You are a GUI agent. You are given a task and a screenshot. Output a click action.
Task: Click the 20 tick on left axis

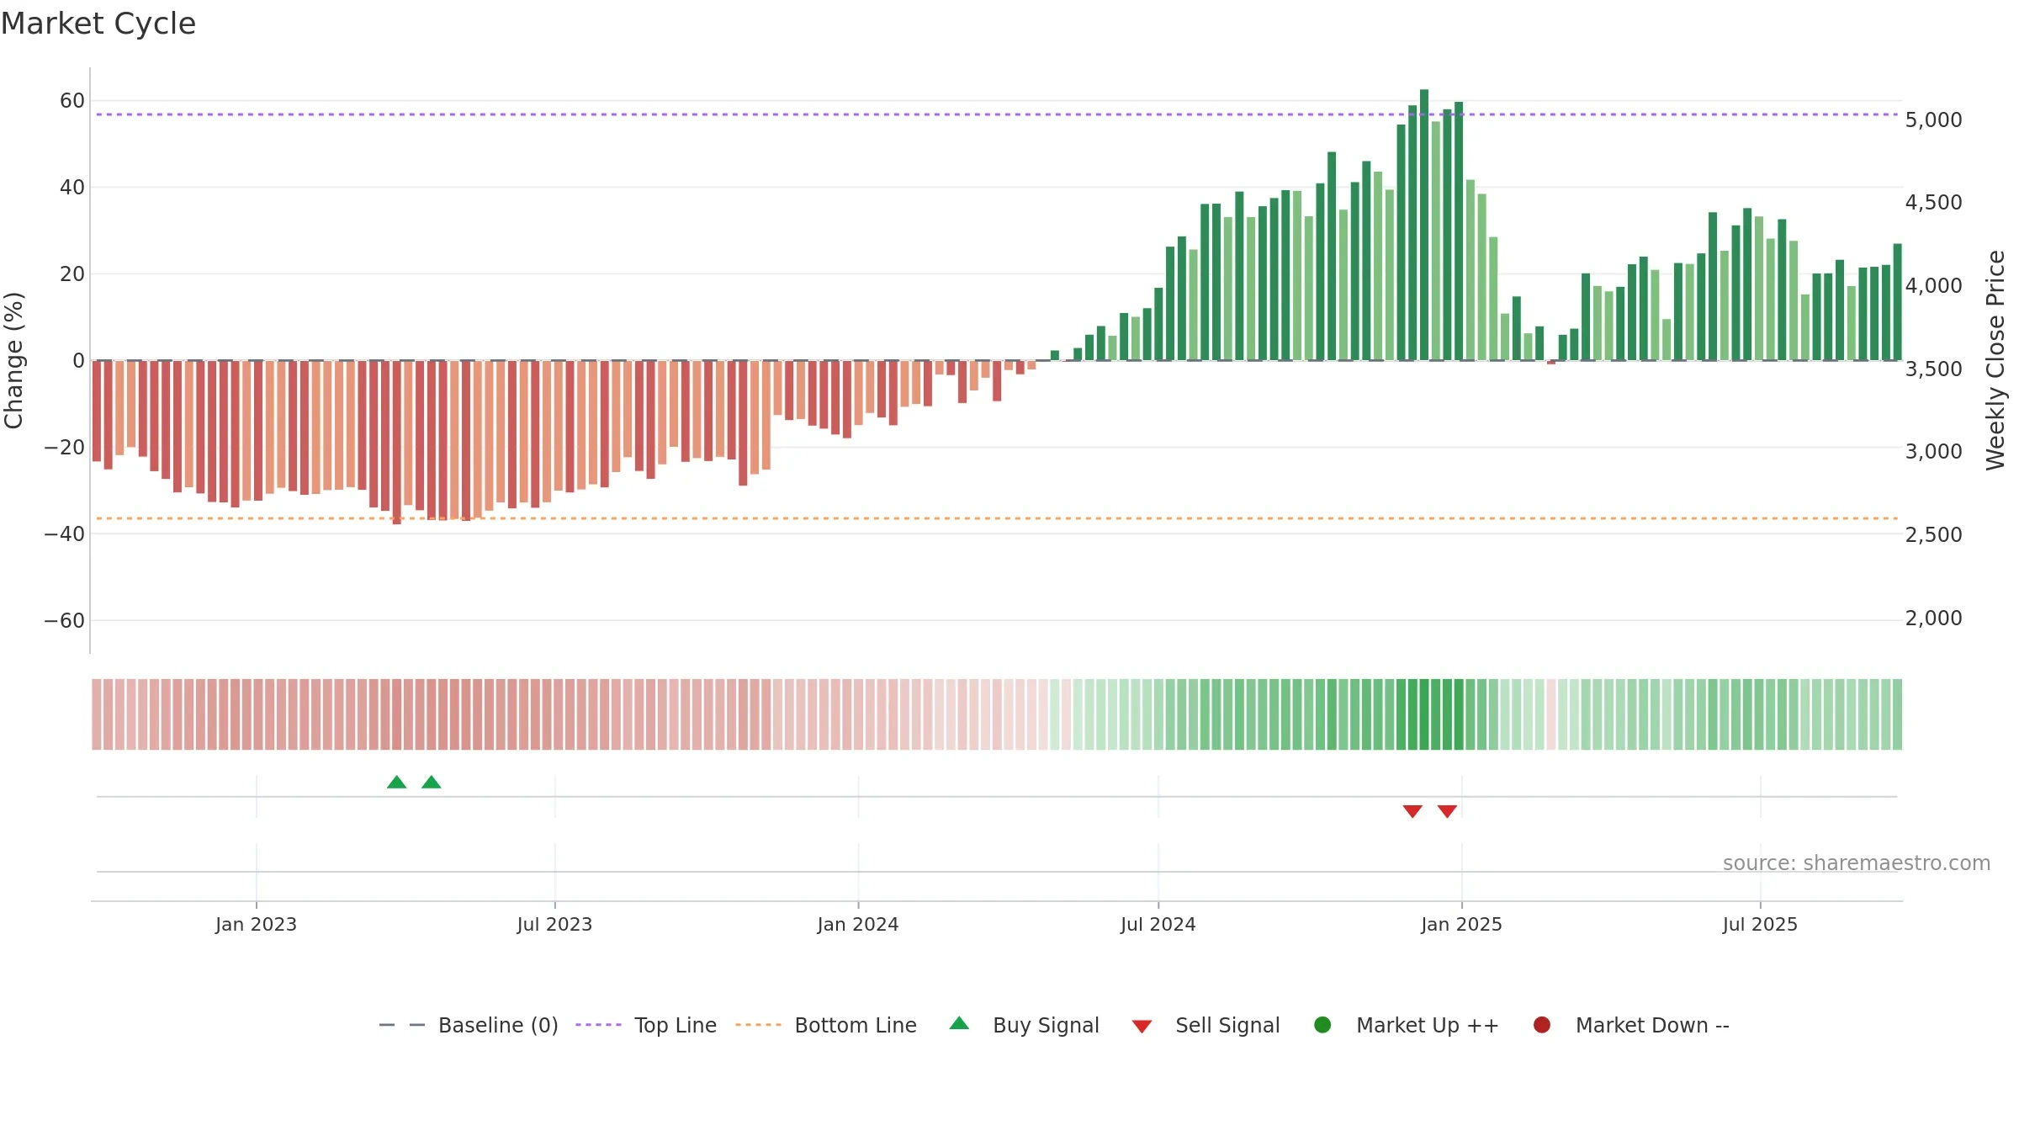72,274
